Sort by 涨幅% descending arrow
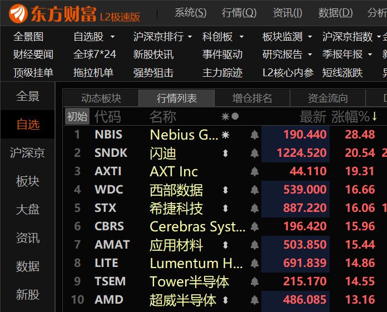387x312 pixels. (374, 116)
